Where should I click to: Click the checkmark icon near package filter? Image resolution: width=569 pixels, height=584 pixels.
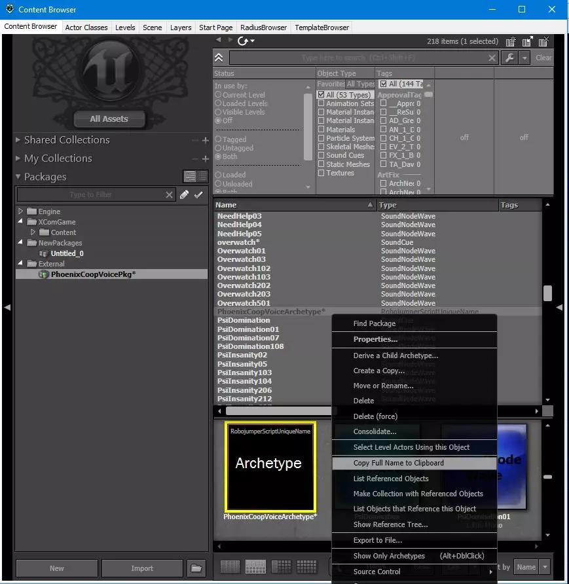click(x=198, y=195)
